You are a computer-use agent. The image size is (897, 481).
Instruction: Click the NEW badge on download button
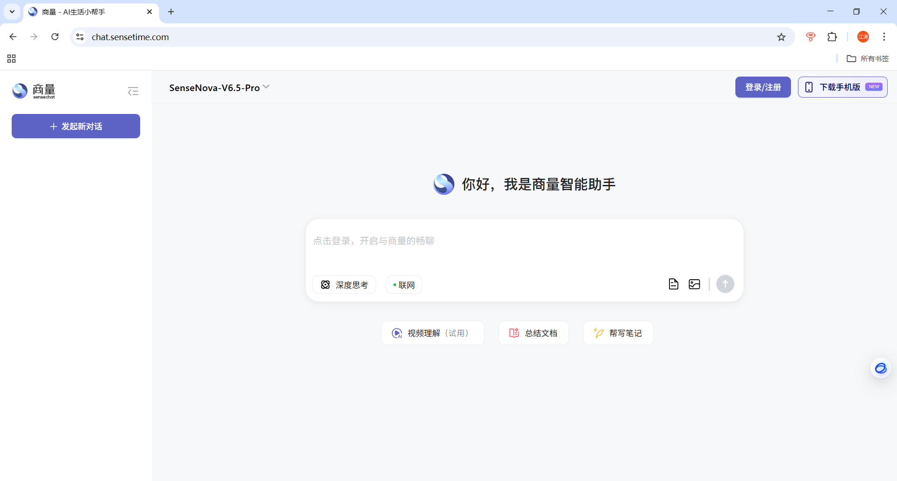click(x=874, y=87)
